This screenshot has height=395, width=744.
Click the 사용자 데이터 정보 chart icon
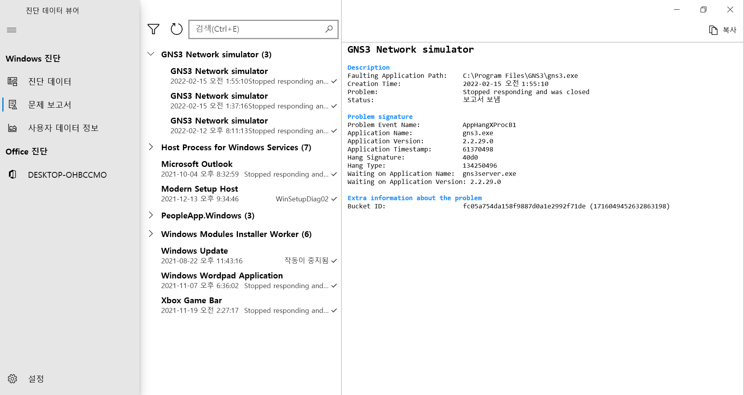coord(12,128)
